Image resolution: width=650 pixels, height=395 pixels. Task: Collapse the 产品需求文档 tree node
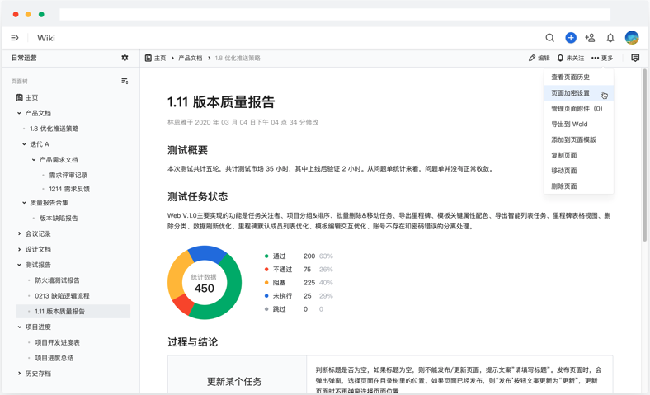pos(34,160)
